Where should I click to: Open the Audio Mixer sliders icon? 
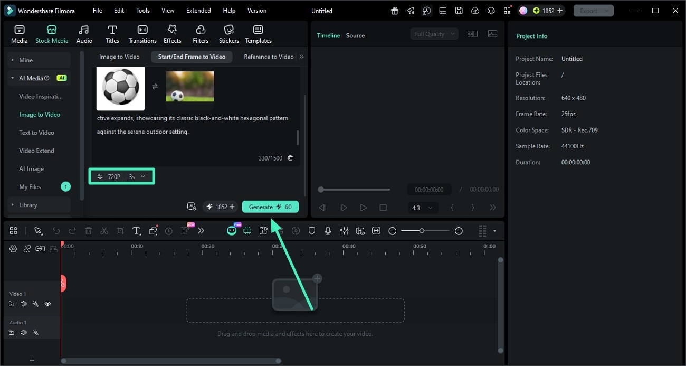[x=344, y=231]
